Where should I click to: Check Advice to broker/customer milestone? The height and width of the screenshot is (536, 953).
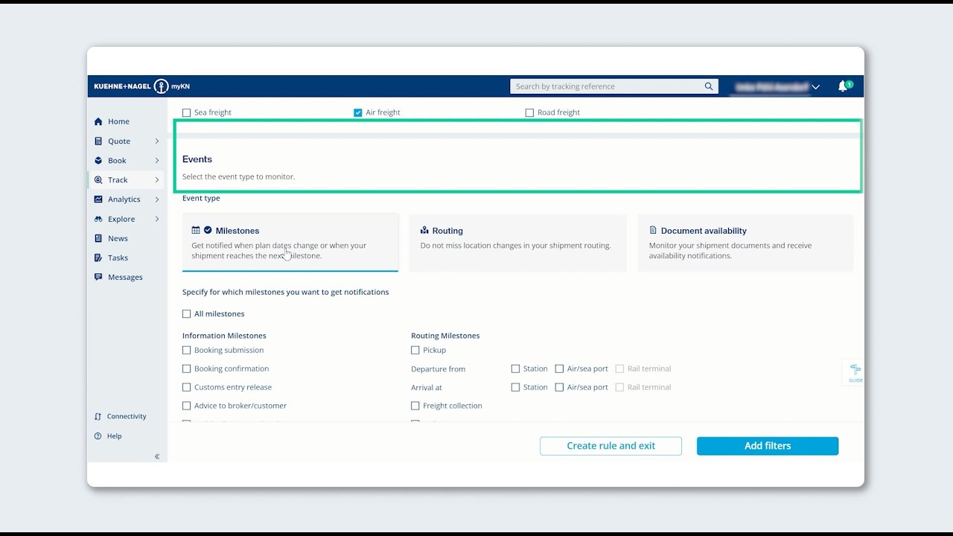pyautogui.click(x=187, y=406)
